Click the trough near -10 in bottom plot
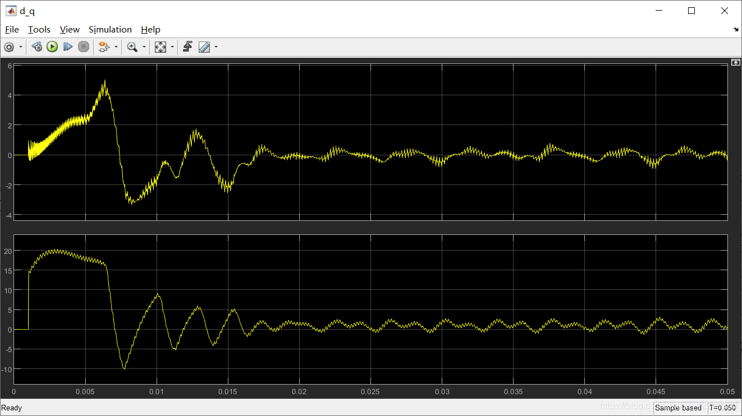The image size is (742, 416). click(x=124, y=368)
